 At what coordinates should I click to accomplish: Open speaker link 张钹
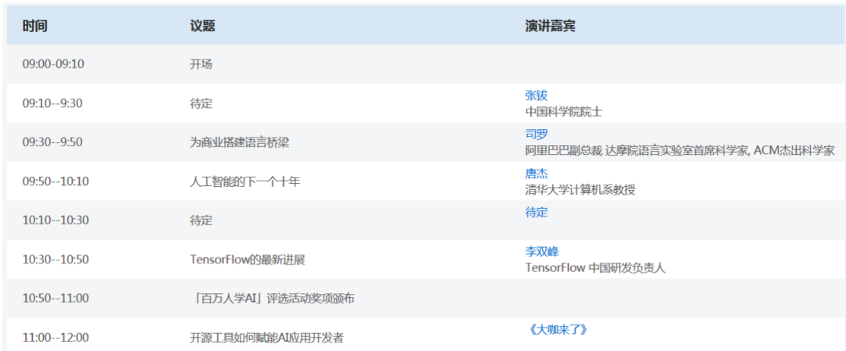pyautogui.click(x=536, y=96)
